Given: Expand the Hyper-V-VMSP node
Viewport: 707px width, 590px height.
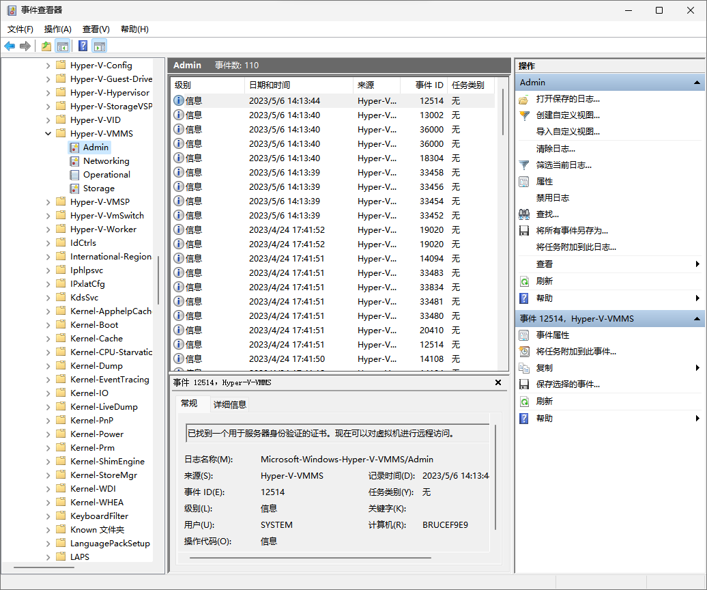Looking at the screenshot, I should 48,202.
